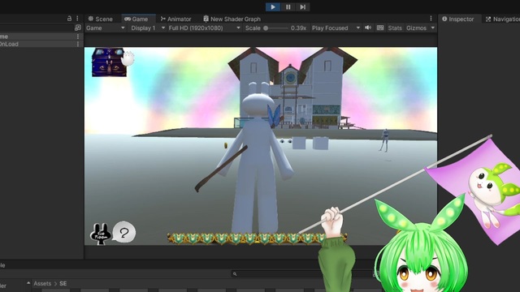The width and height of the screenshot is (520, 292).
Task: Adjust the Scale slider handle
Action: (x=266, y=28)
